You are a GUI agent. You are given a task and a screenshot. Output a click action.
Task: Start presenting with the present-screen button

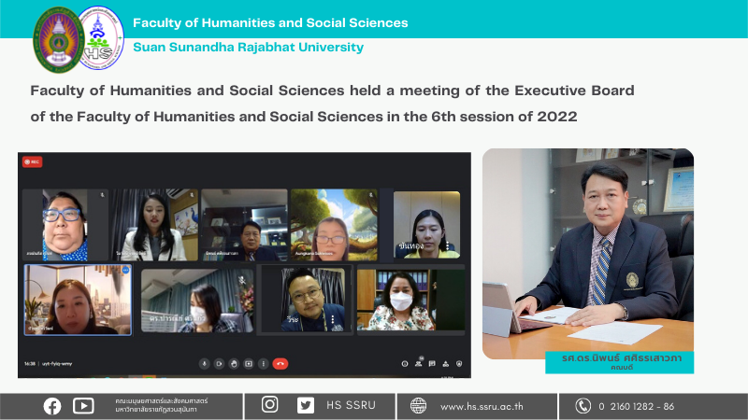(x=248, y=363)
